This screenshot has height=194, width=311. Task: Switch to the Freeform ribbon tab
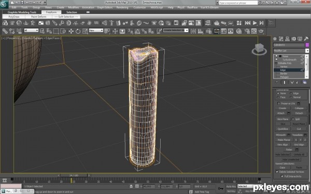[51, 12]
